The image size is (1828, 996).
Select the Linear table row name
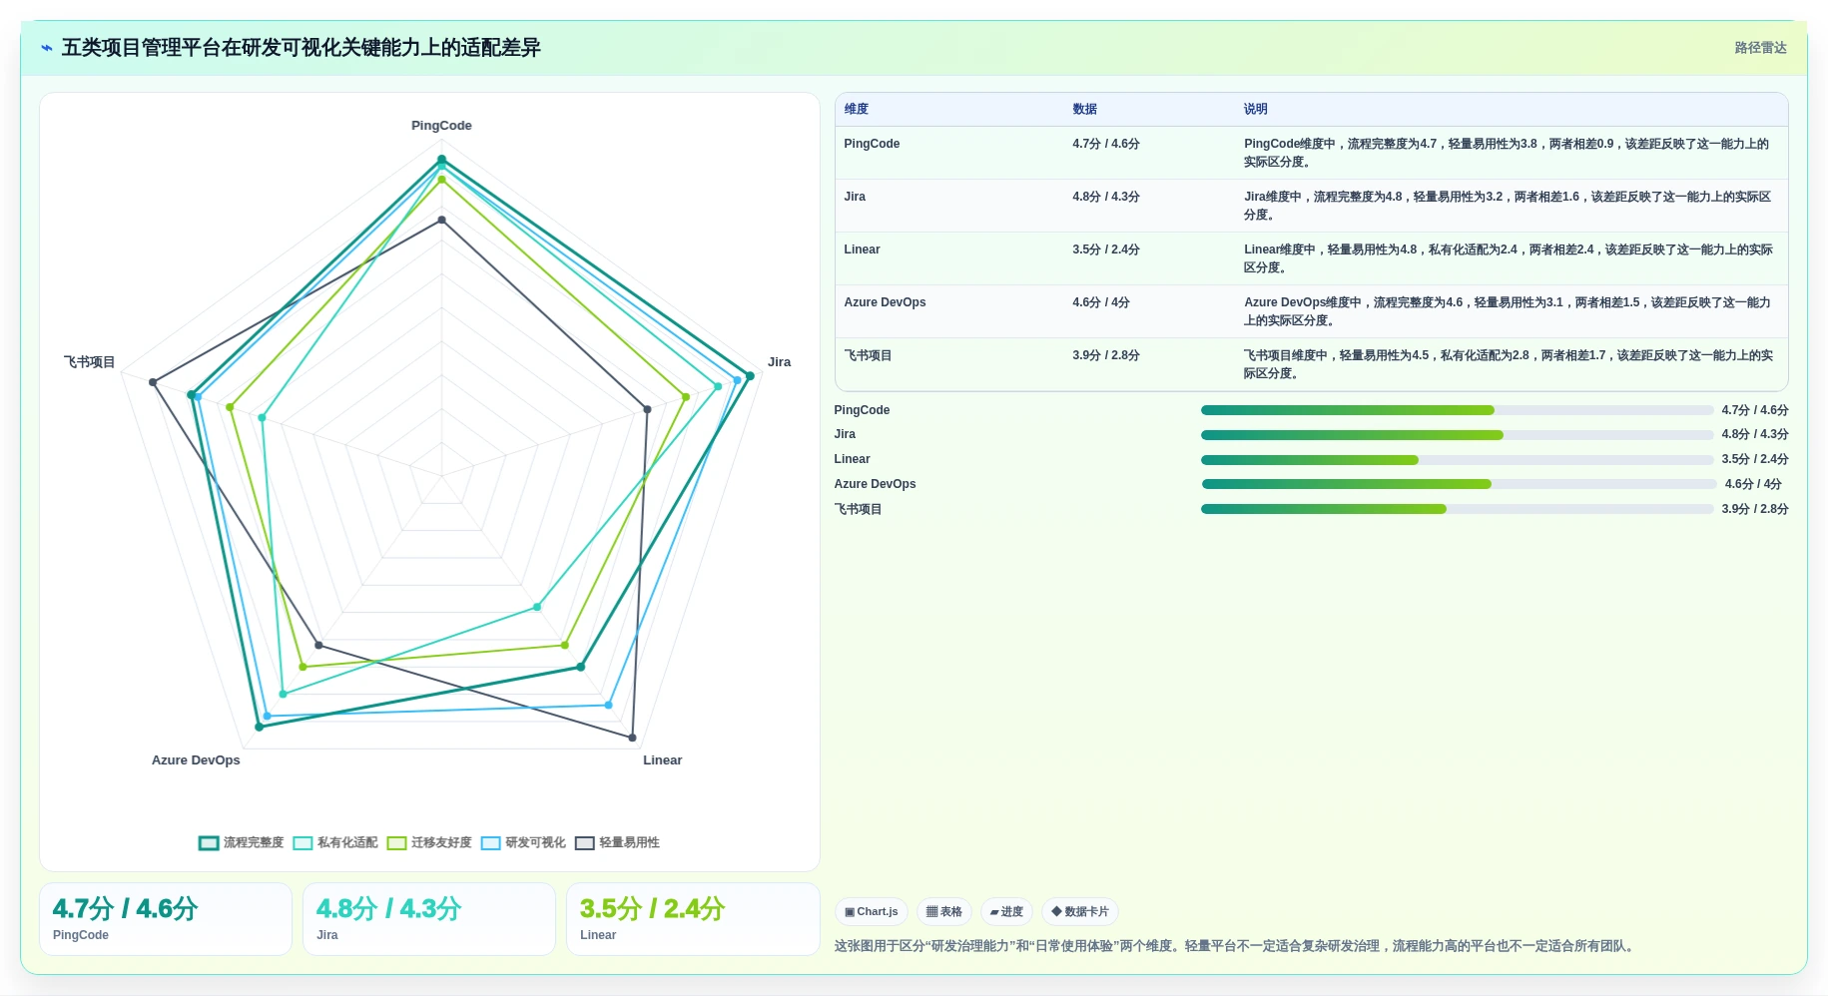pyautogui.click(x=862, y=249)
